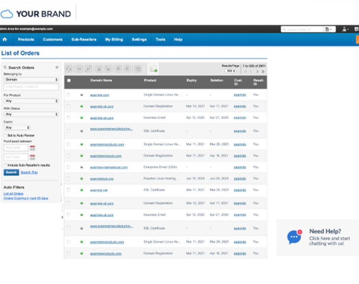Image resolution: width=359 pixels, height=284 pixels.
Task: Collapse the Search Orders panel with double-arrow
Action: click(57, 67)
